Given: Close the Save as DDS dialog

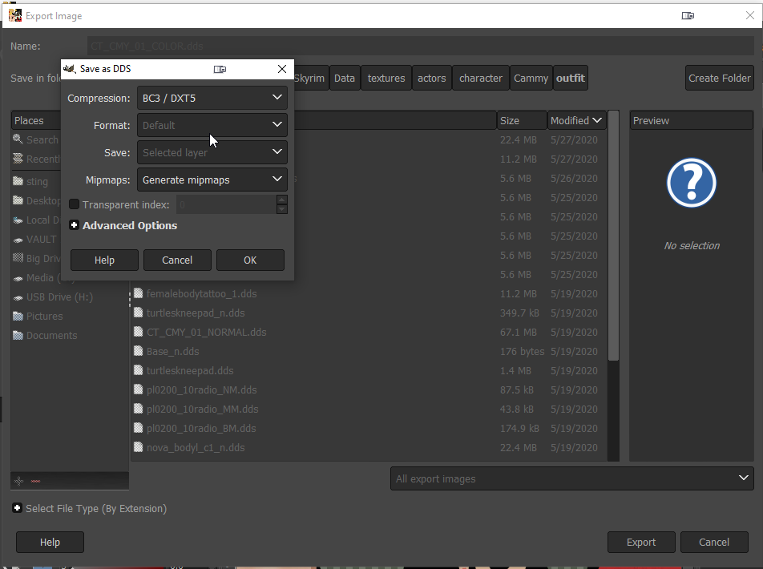Looking at the screenshot, I should tap(282, 69).
